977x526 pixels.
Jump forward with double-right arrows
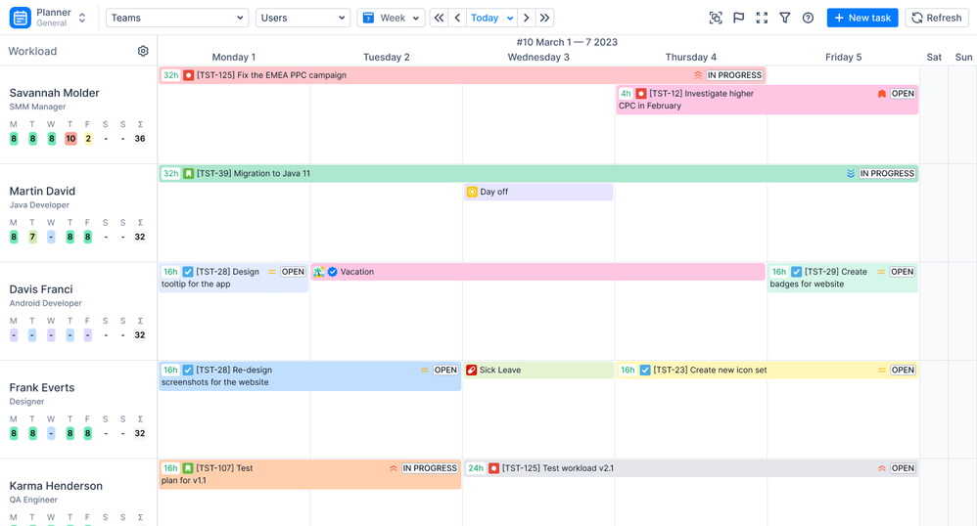[x=544, y=18]
